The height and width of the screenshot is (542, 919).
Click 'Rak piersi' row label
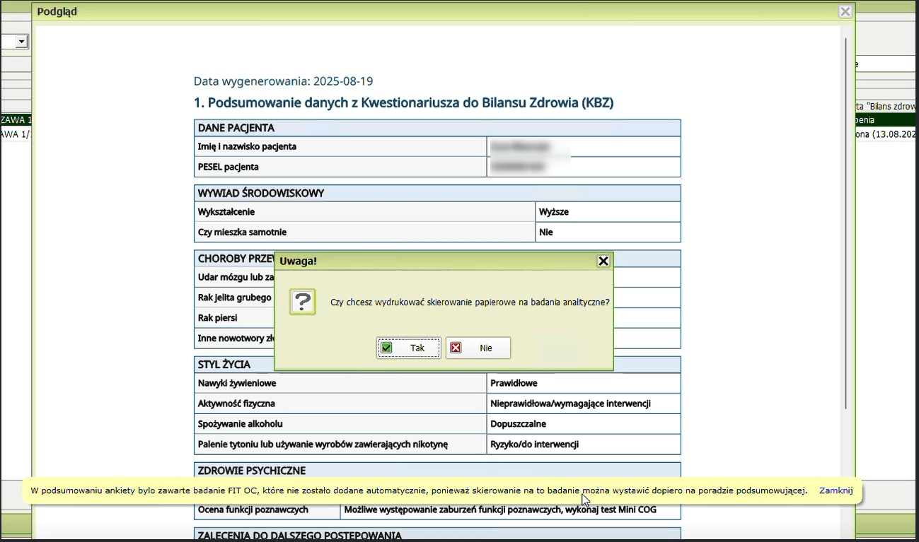(218, 318)
